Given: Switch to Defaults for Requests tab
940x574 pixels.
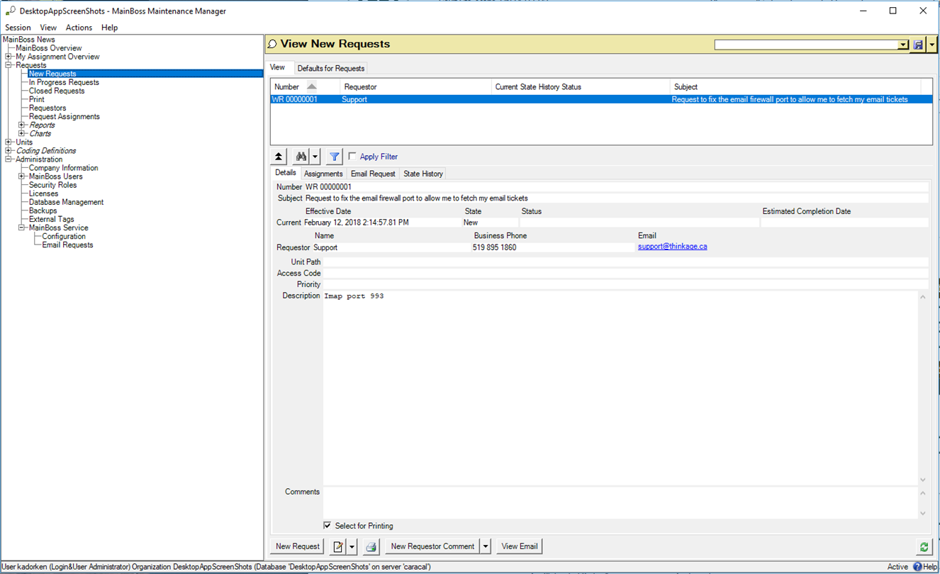Looking at the screenshot, I should point(331,69).
